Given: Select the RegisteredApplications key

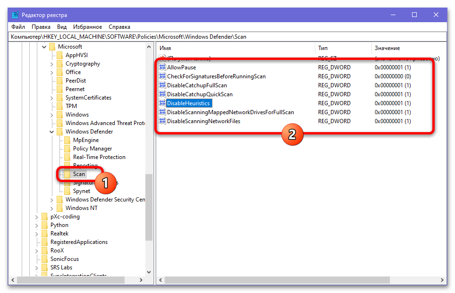Looking at the screenshot, I should (x=79, y=242).
